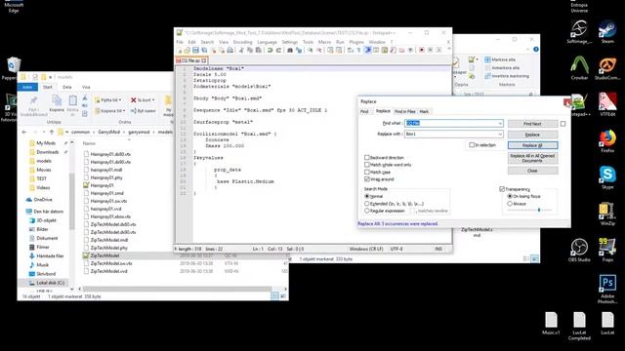Image resolution: width=625 pixels, height=351 pixels.
Task: Uncheck the Wrap around checkbox
Action: (x=367, y=179)
